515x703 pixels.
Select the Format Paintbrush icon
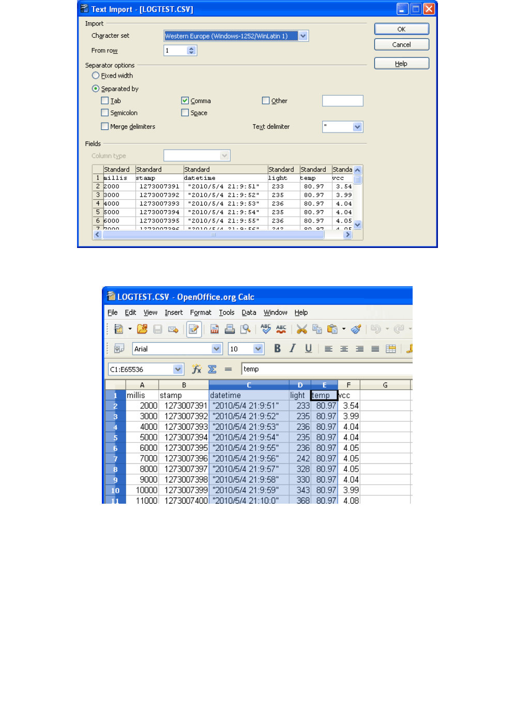click(x=356, y=329)
